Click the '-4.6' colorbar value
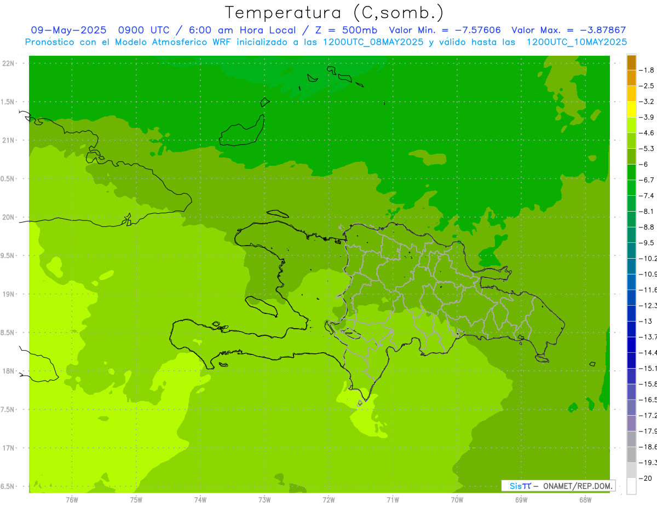This screenshot has width=657, height=507. pos(647,133)
